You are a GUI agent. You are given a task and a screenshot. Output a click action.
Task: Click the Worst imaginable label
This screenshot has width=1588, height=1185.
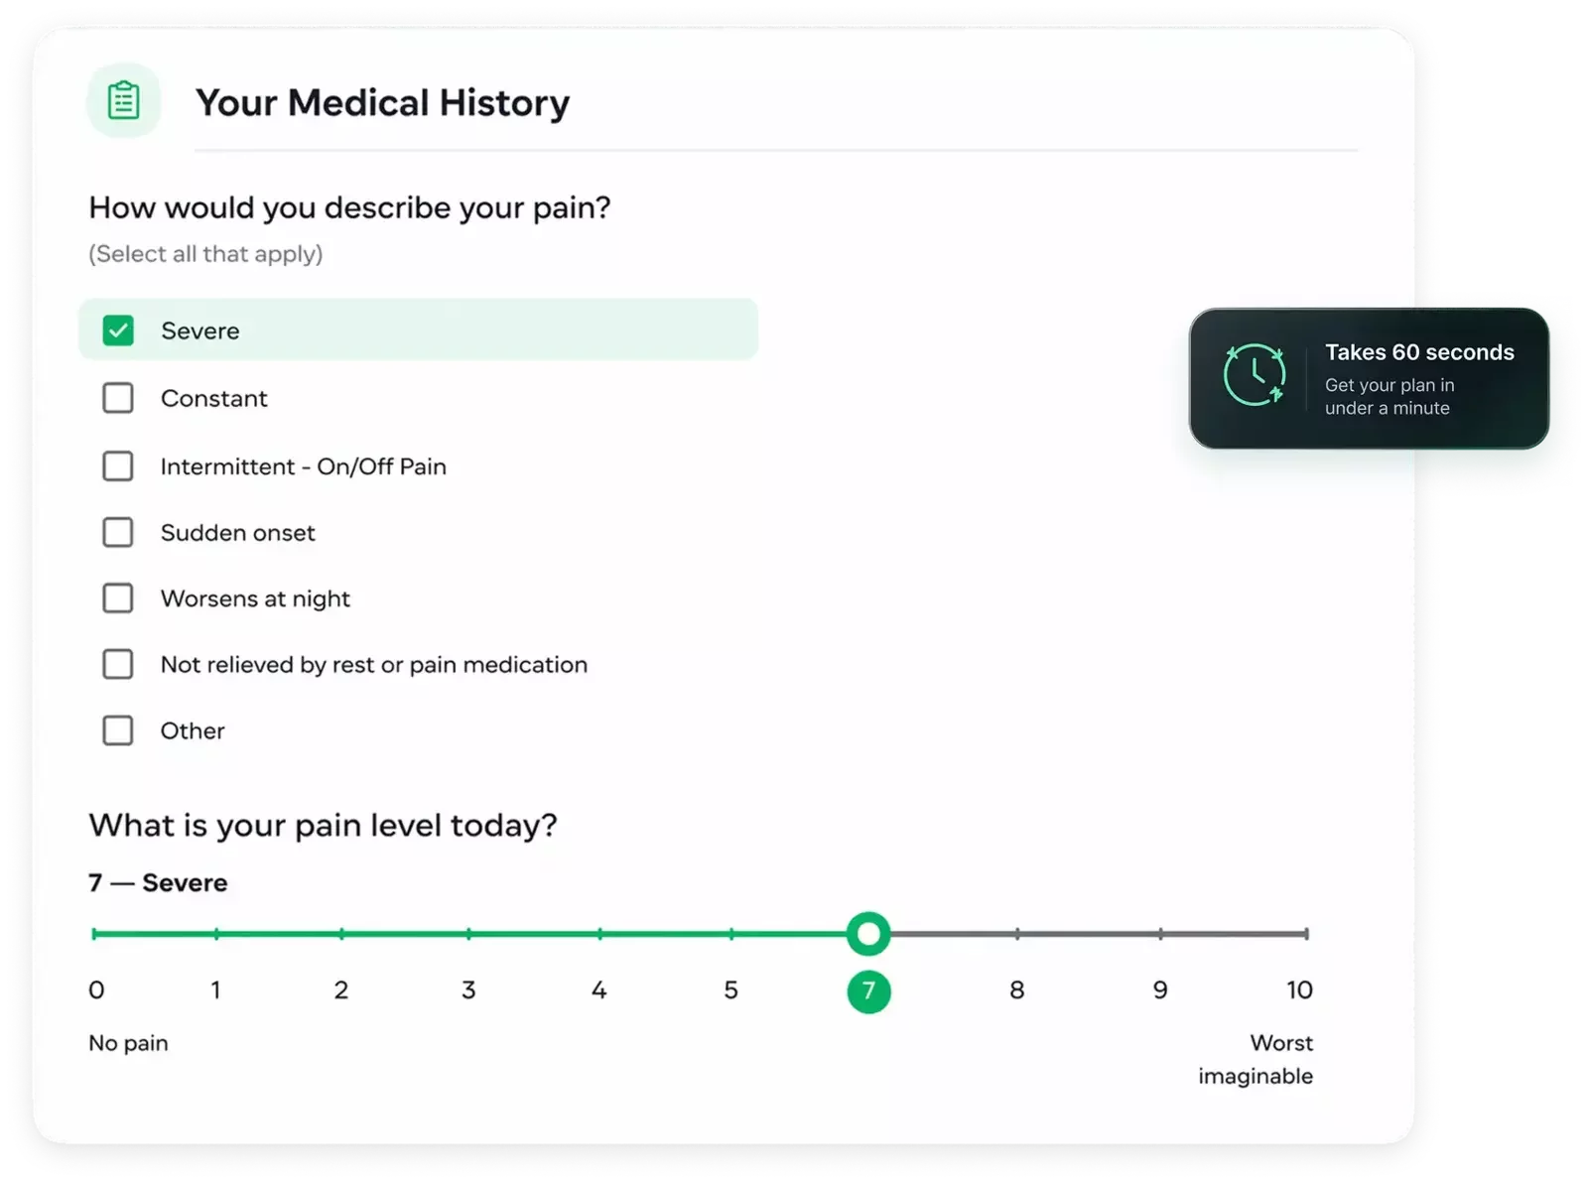[x=1256, y=1059]
